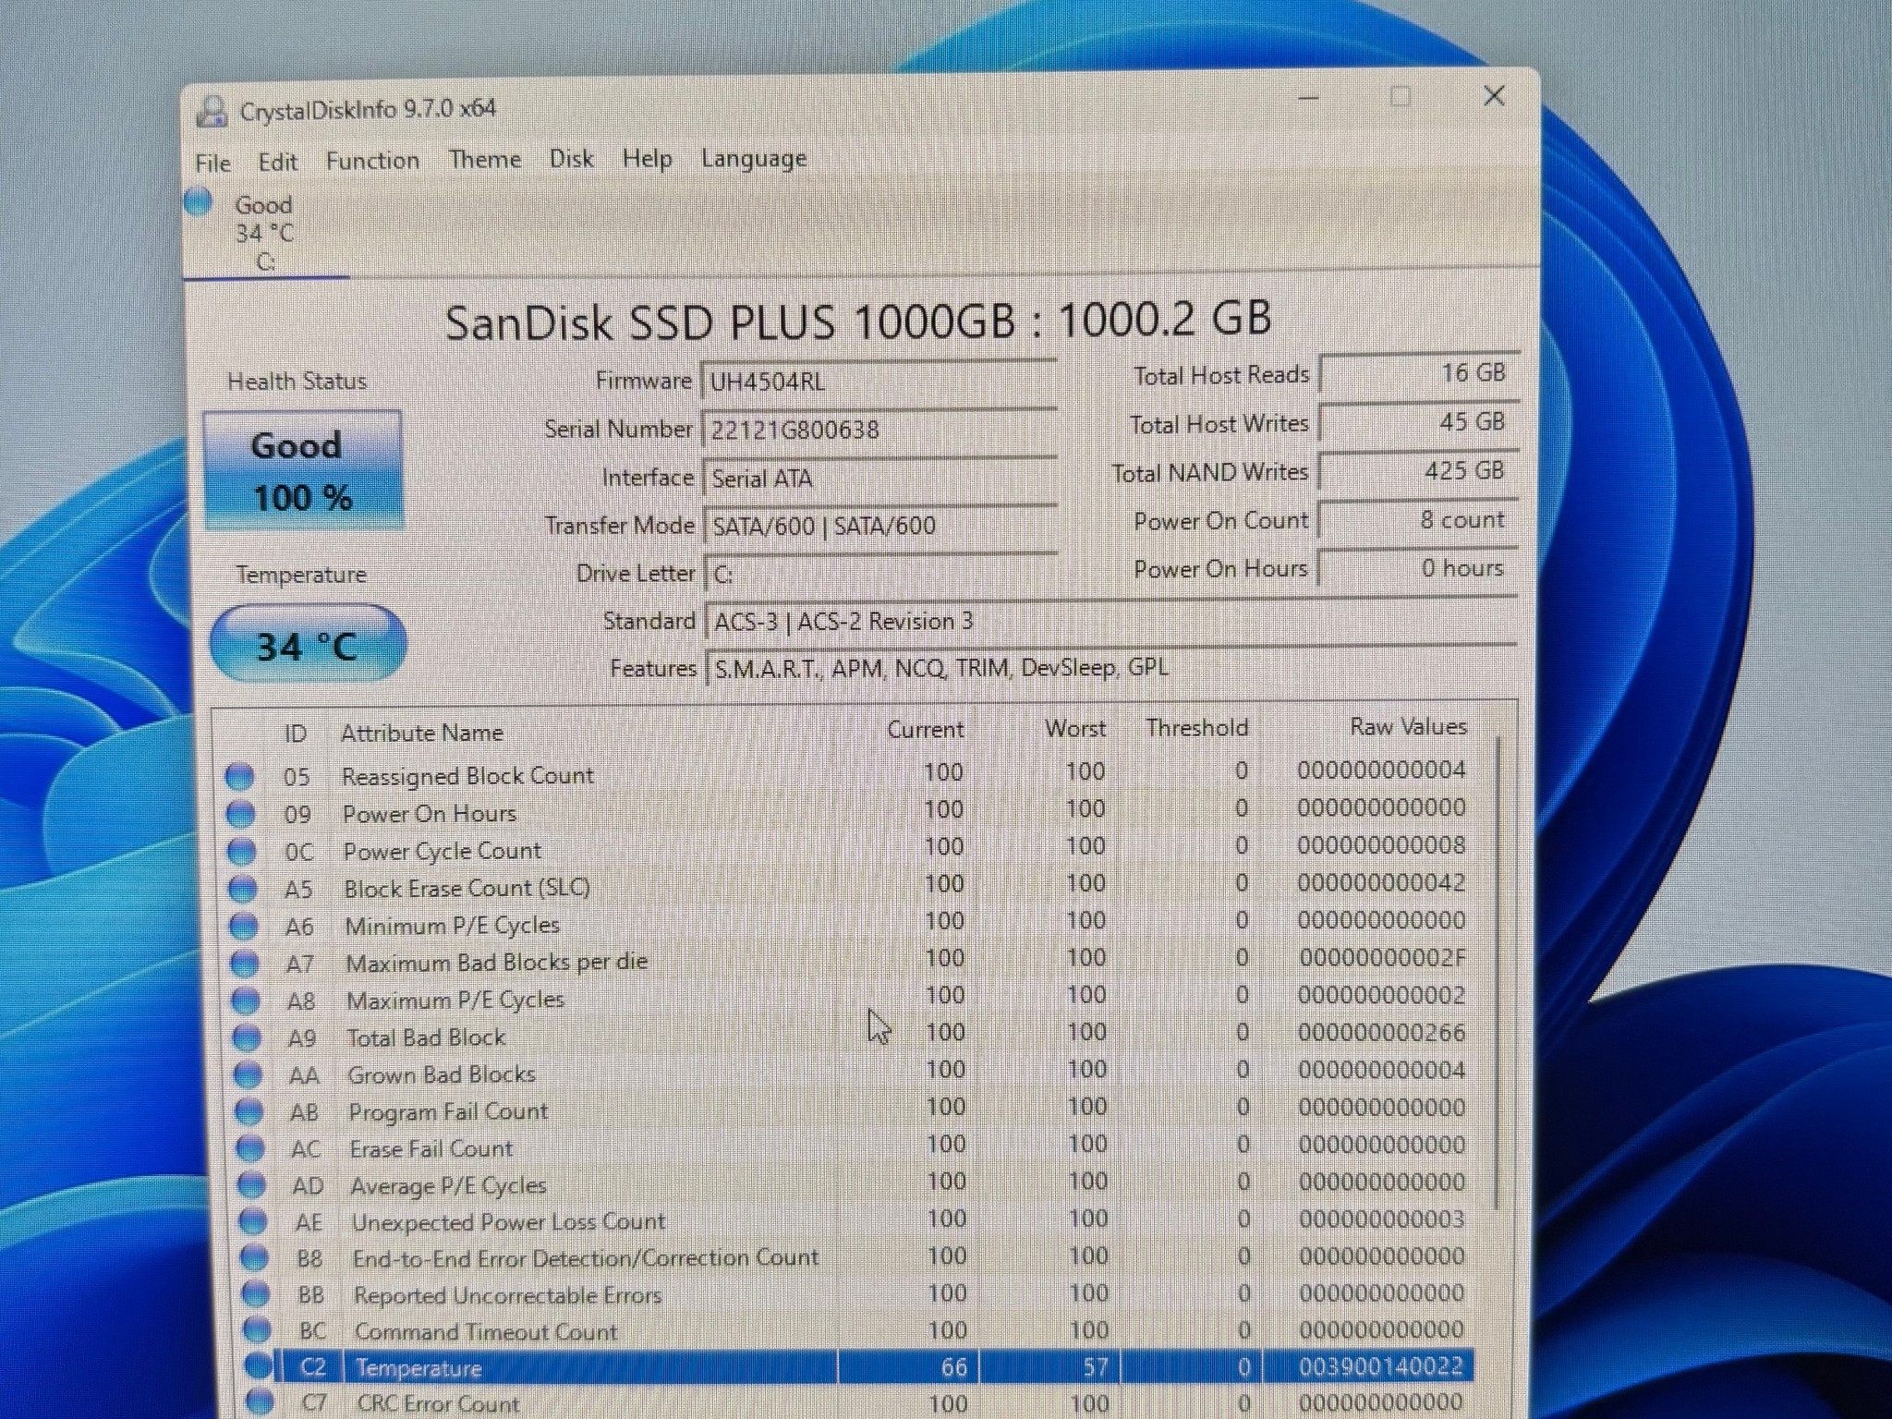The image size is (1892, 1419).
Task: Select the Unexpected Power Loss Count attribute name
Action: 508,1222
